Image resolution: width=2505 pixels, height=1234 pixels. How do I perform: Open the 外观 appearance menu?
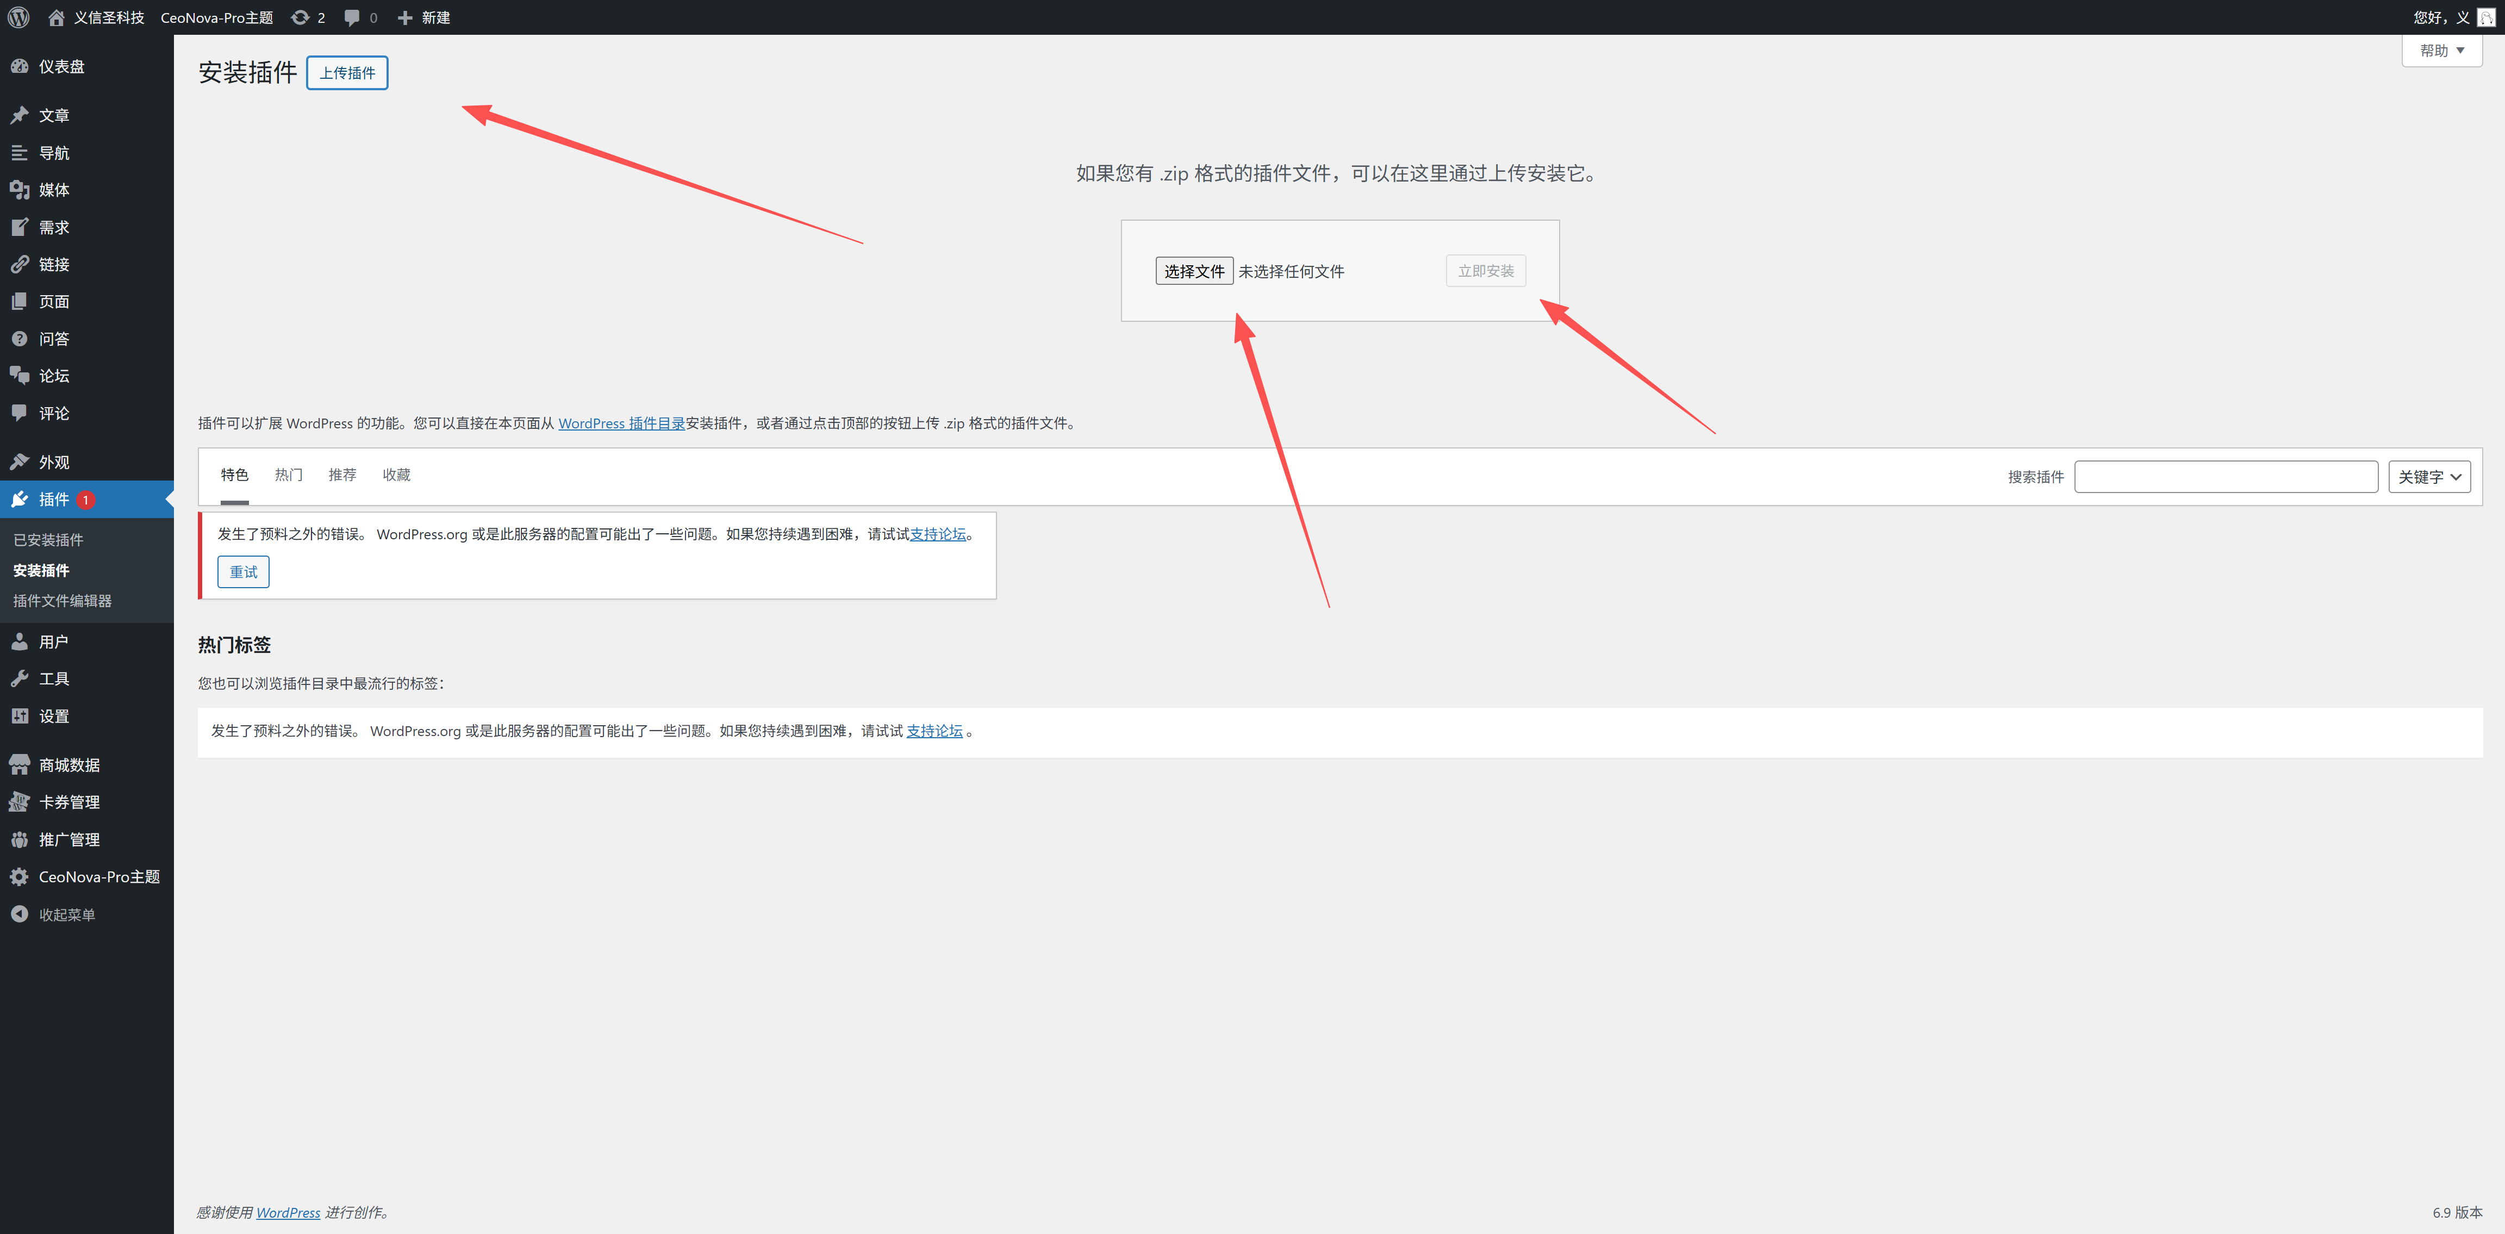point(53,462)
